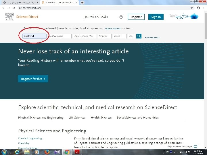Click the ScienceDirect wordmark link
This screenshot has width=207, height=155.
tap(27, 17)
